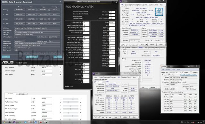Viewport: 205px width, 124px height.
Task: Open Bench tab in top CPU-Z window
Action: 157,5
